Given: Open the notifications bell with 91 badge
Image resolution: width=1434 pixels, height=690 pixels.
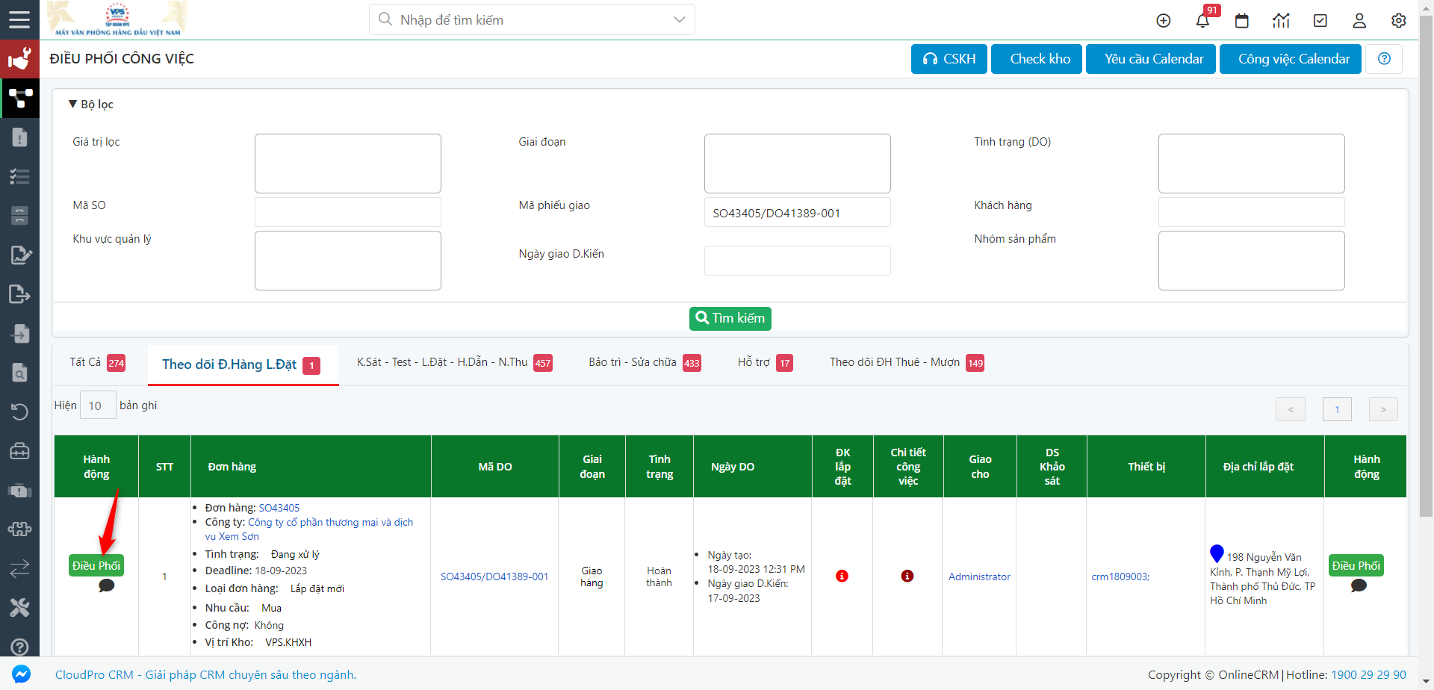Looking at the screenshot, I should 1203,20.
